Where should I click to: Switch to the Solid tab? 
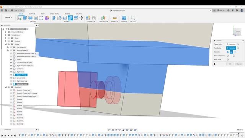tap(21, 14)
